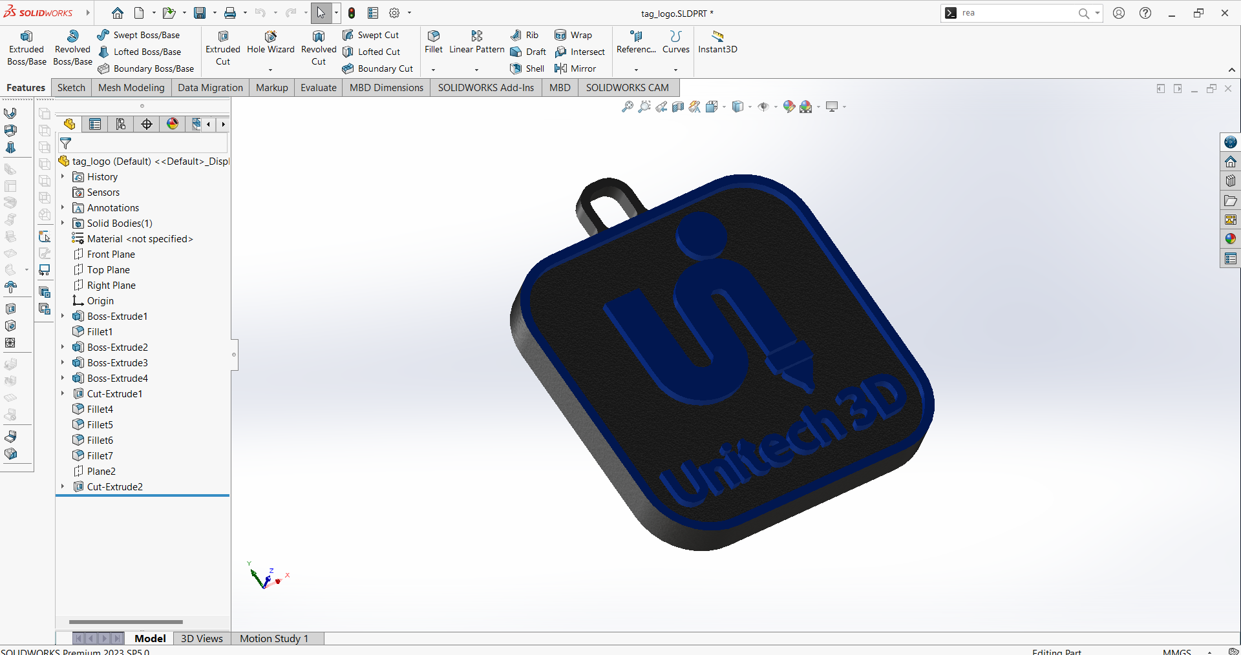Screen dimensions: 1241x655
Task: Select the Swept Cut tool
Action: (x=371, y=35)
